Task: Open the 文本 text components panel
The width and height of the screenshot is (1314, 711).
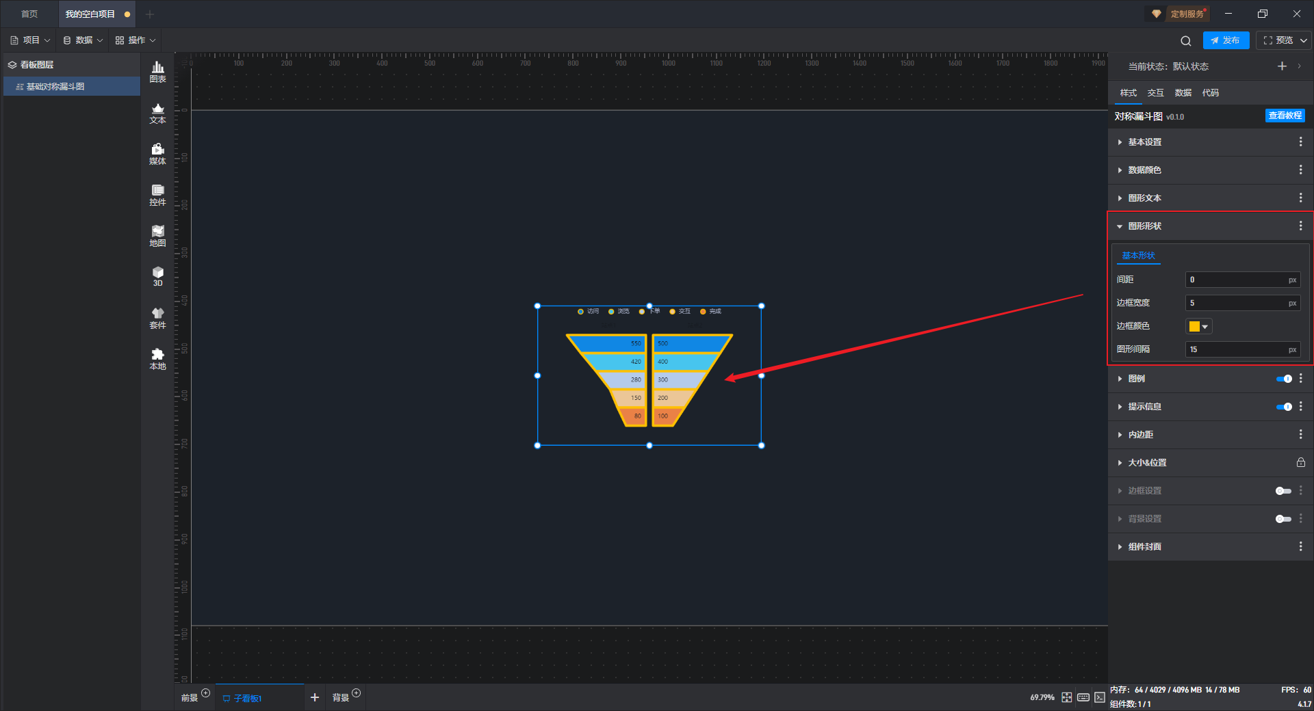Action: click(x=157, y=113)
